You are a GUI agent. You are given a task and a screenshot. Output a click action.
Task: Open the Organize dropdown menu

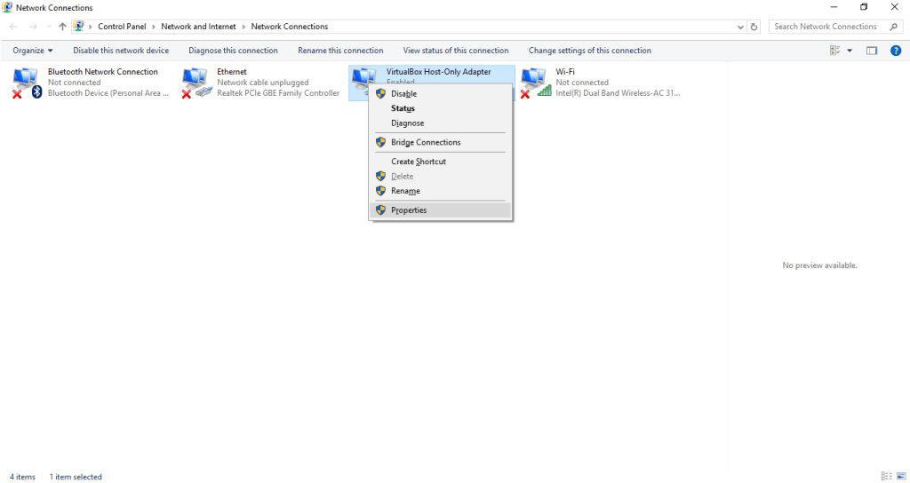click(x=33, y=51)
